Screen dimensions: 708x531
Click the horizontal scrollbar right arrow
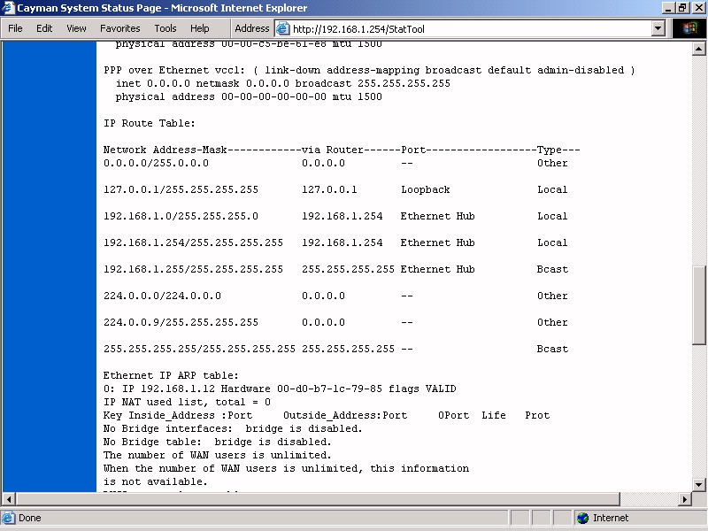(685, 499)
